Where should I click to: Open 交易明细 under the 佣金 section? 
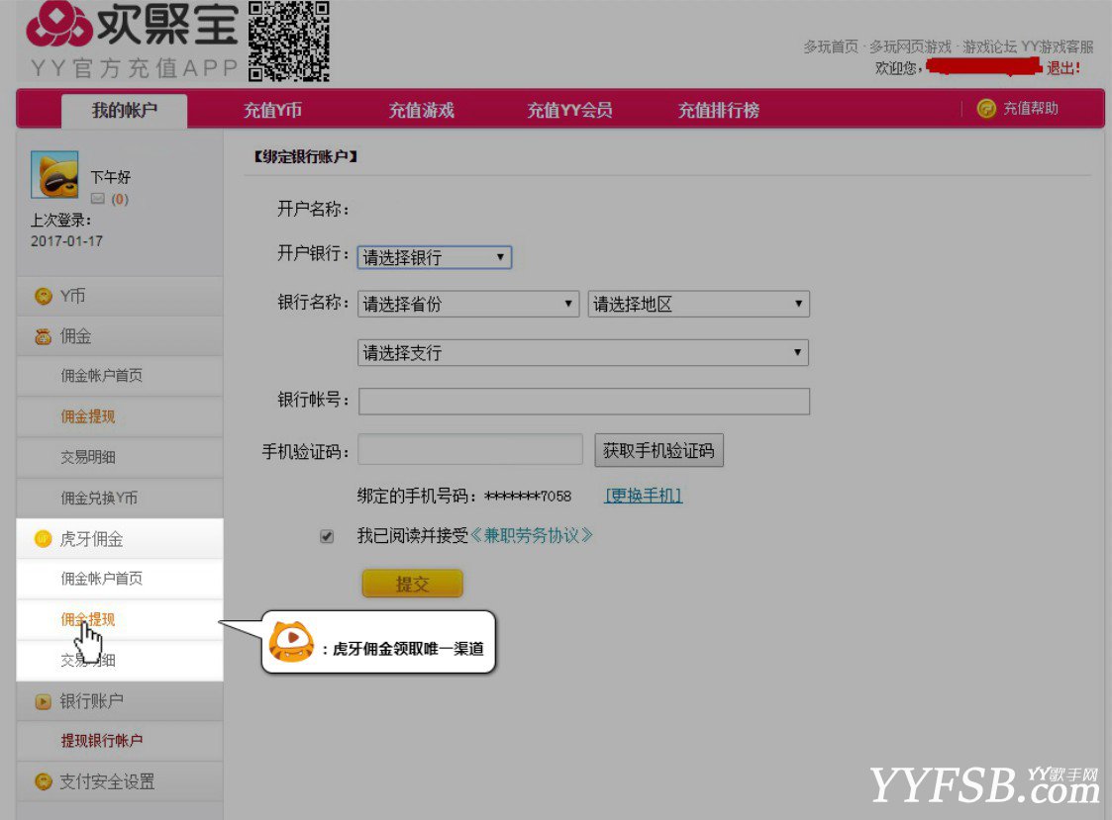pos(88,457)
